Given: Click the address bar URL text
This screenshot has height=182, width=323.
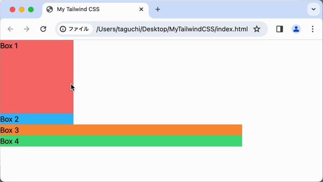Looking at the screenshot, I should (x=172, y=29).
